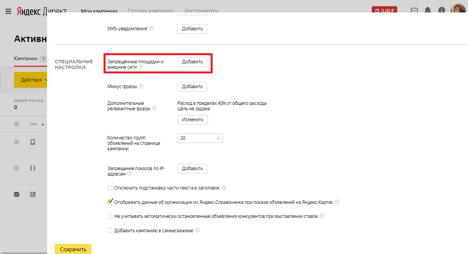The height and width of the screenshot is (254, 468).
Task: Check Добавить кампанию в самые важные
Action: (x=110, y=230)
